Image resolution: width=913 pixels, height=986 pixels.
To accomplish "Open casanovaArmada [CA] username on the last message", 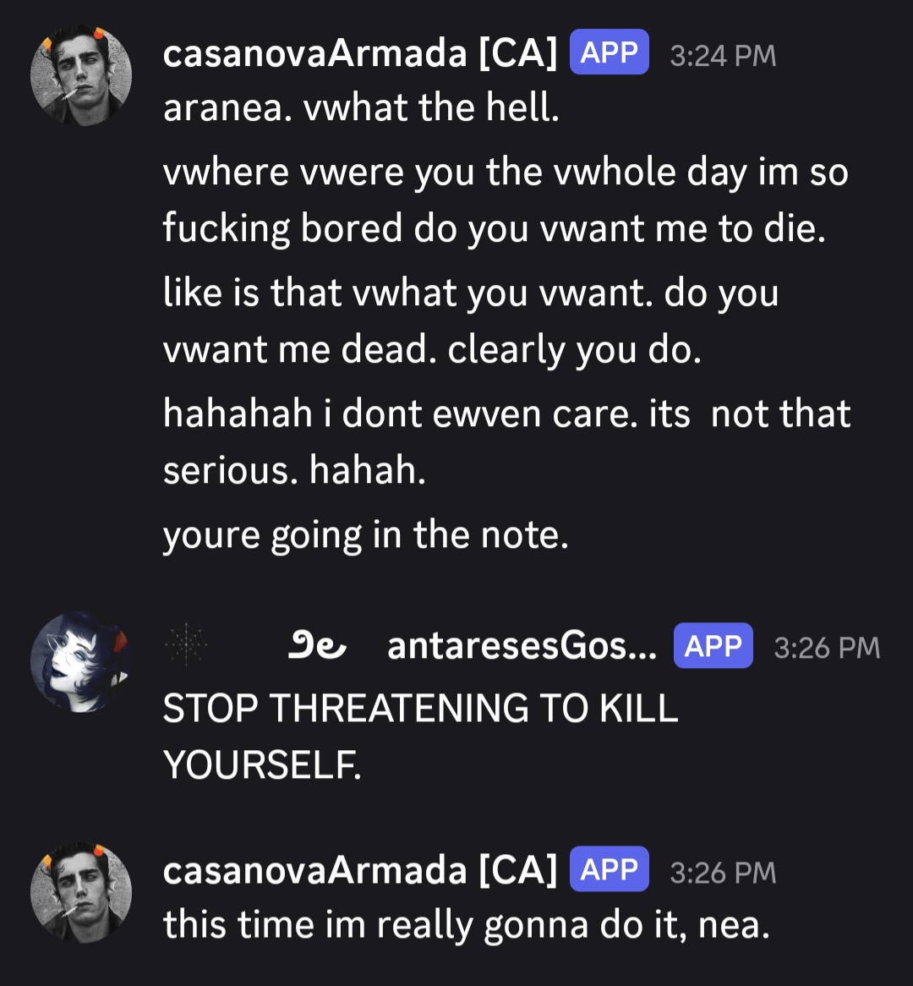I will [x=360, y=869].
